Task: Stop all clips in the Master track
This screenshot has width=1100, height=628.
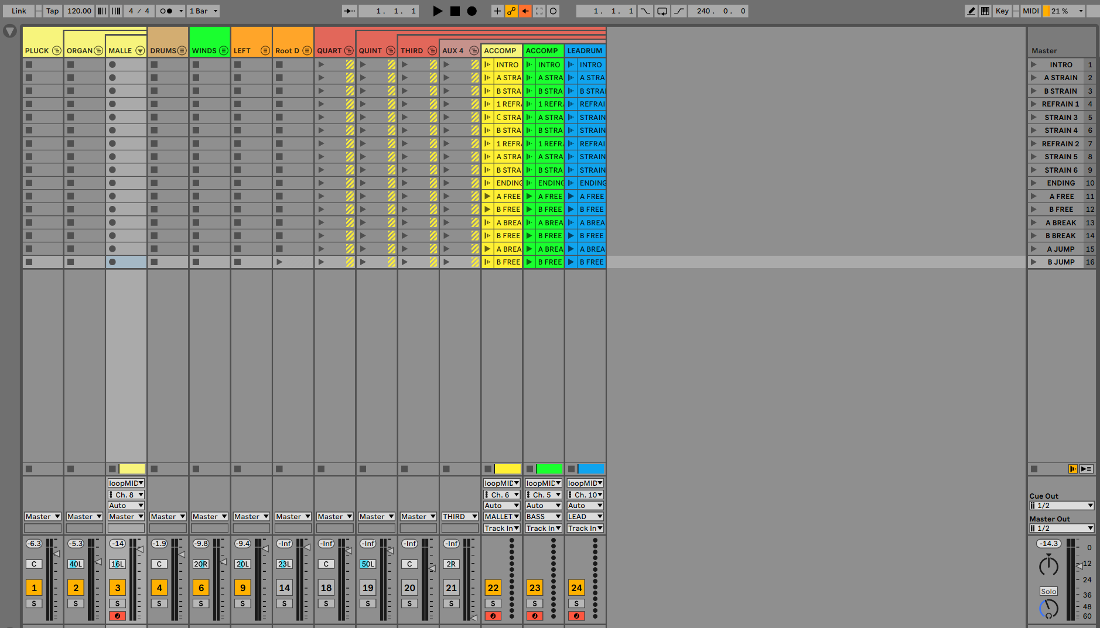Action: tap(1034, 469)
